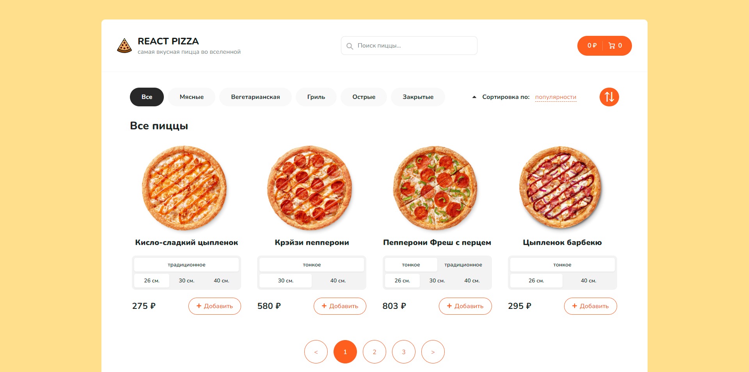
Task: Choose традиционное crust for Пепперони Фреш
Action: [x=463, y=265]
